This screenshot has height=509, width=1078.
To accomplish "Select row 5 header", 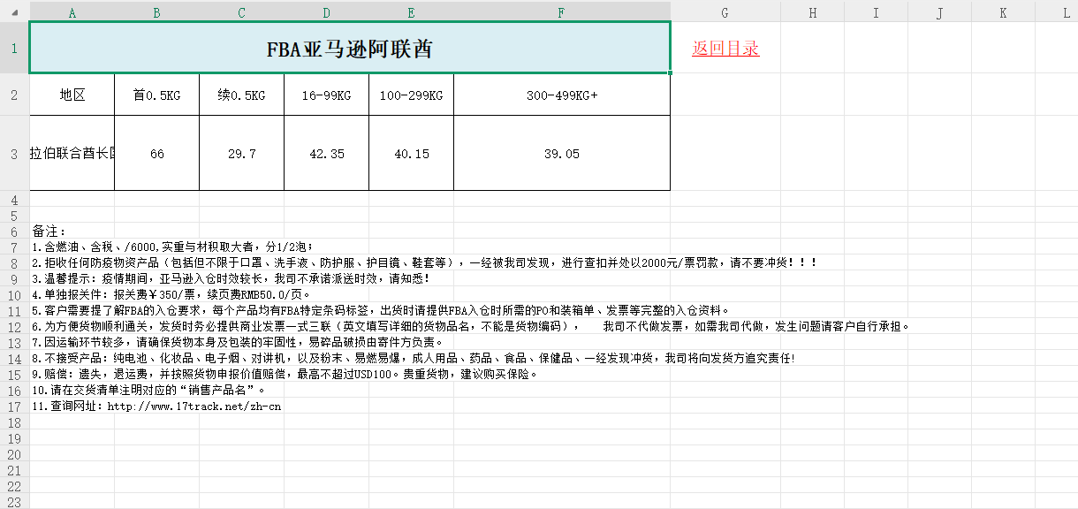I will [14, 215].
